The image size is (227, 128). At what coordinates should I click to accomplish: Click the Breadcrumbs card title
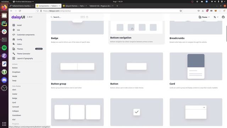pyautogui.click(x=177, y=38)
